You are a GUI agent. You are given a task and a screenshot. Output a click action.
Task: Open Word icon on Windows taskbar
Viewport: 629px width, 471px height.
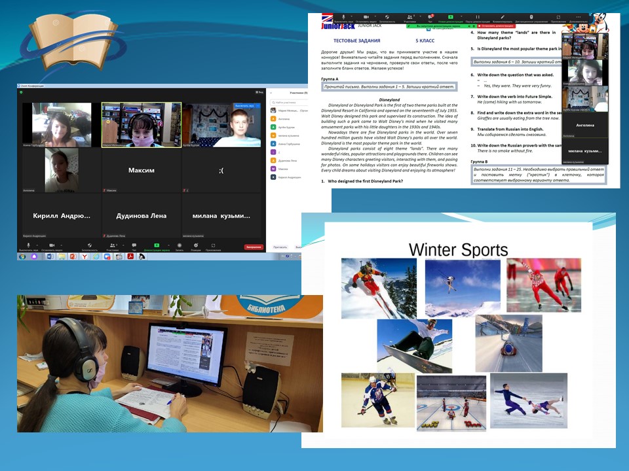click(x=50, y=256)
